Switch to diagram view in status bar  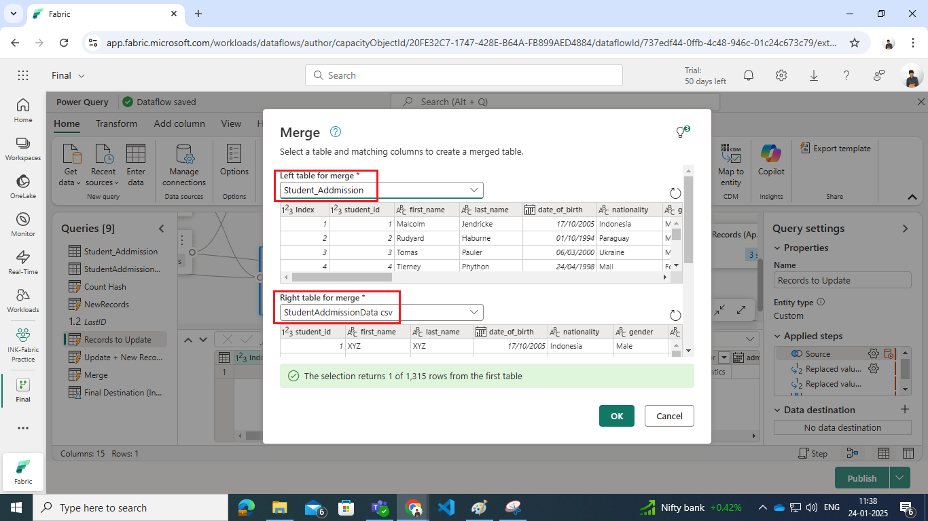tap(853, 453)
